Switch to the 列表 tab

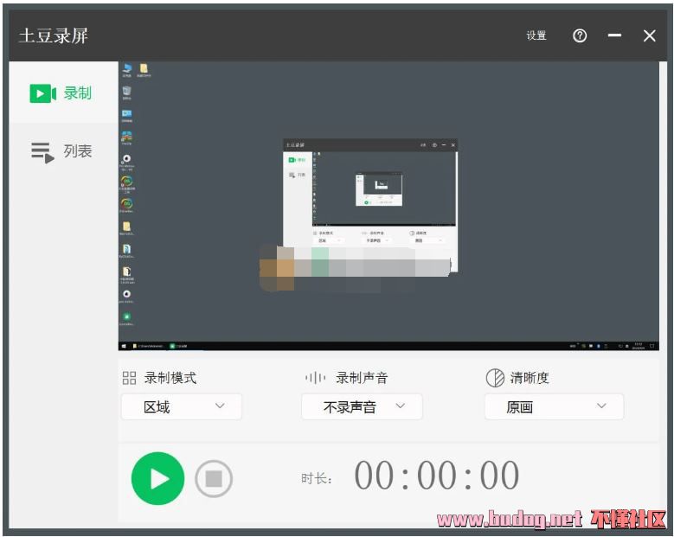click(x=63, y=151)
